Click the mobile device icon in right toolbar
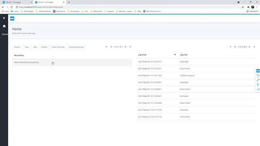 click(x=258, y=85)
